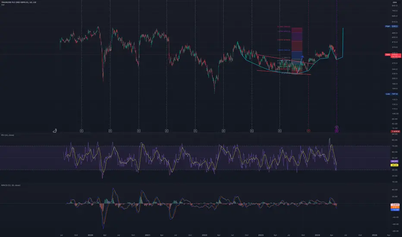This screenshot has width=402, height=237.
Task: Open the earnings marker near November 2021
Action: [195, 131]
